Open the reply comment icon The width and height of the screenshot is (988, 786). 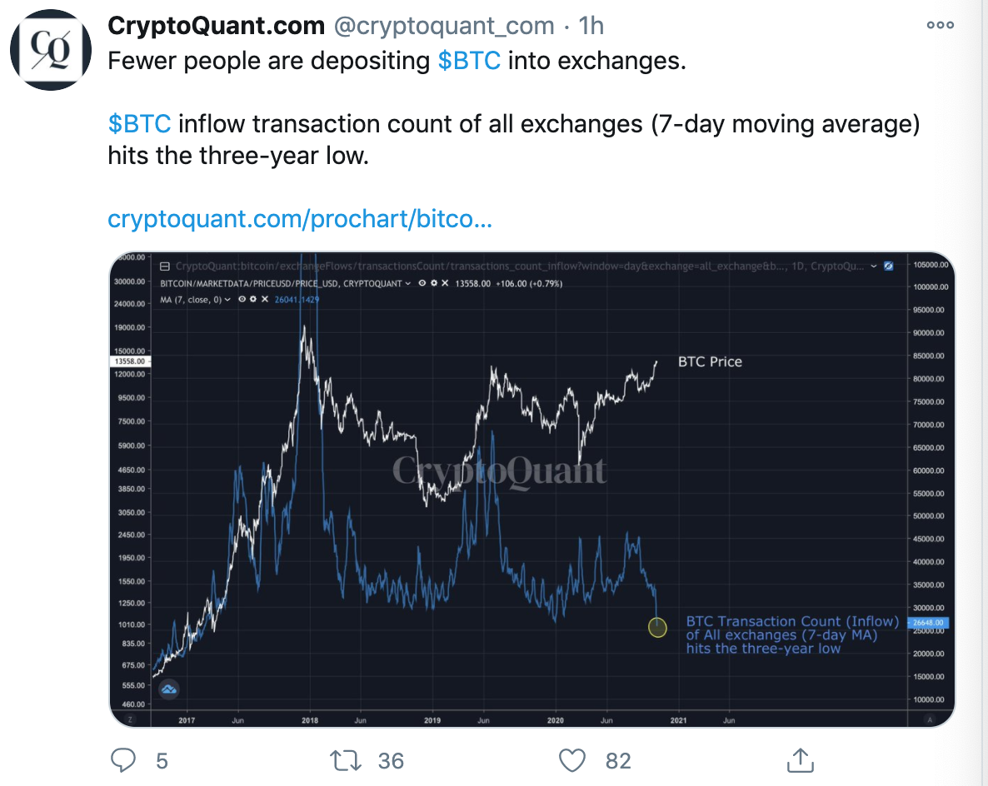pos(123,760)
